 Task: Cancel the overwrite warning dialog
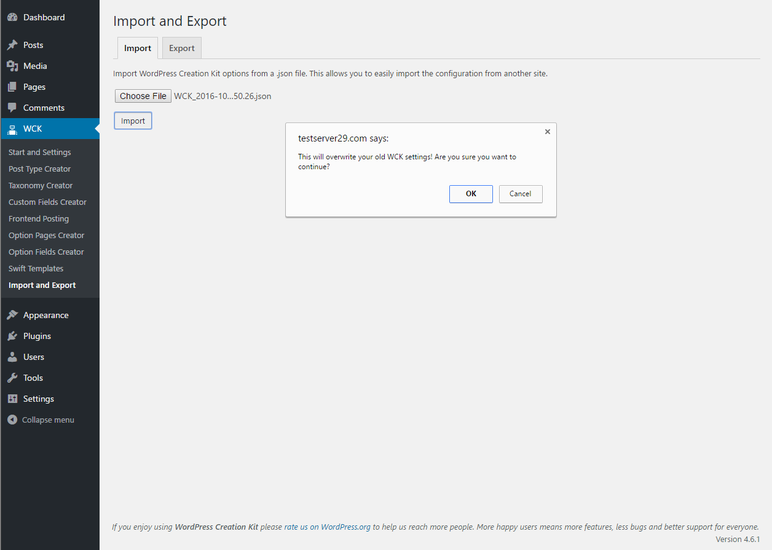coord(521,194)
